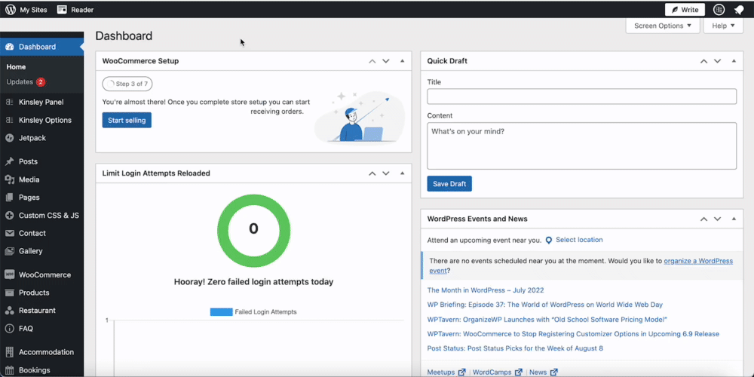Open the WordCamps external link
This screenshot has height=377, width=754.
tap(497, 372)
